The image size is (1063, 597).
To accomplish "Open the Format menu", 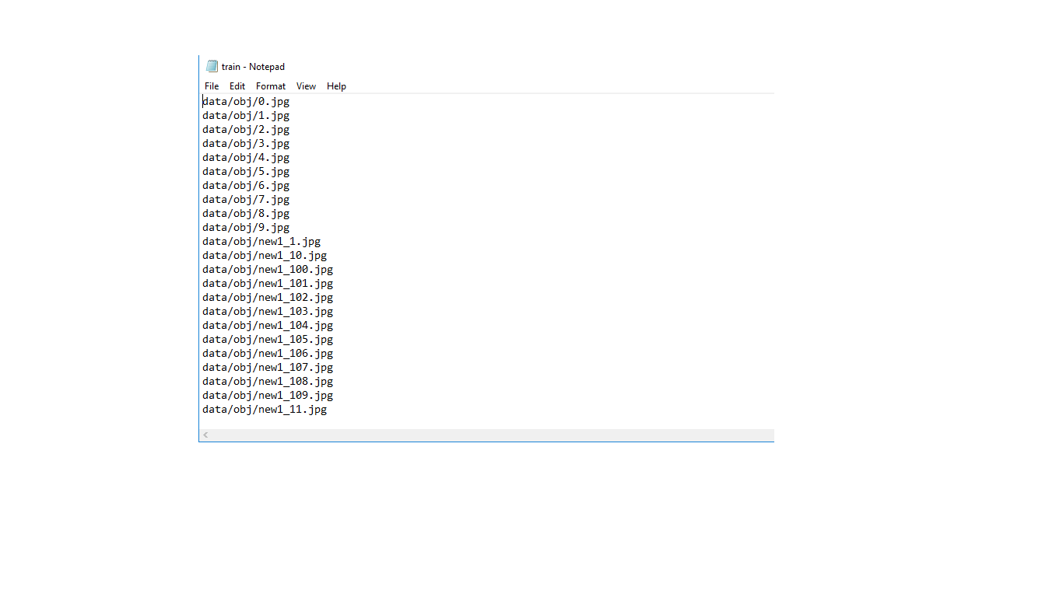I will [x=271, y=86].
